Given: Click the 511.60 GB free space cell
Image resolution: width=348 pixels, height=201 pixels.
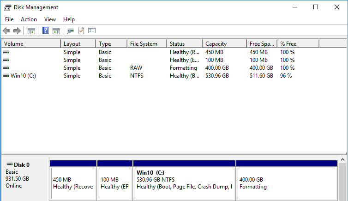Looking at the screenshot, I should pos(261,76).
